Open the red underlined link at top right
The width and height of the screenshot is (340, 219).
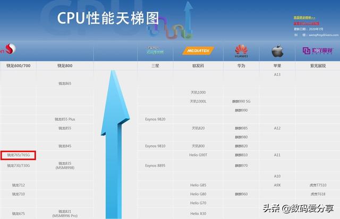click(x=307, y=23)
